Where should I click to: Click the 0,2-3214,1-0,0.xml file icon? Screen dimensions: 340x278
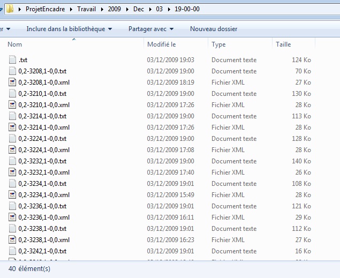click(x=13, y=127)
